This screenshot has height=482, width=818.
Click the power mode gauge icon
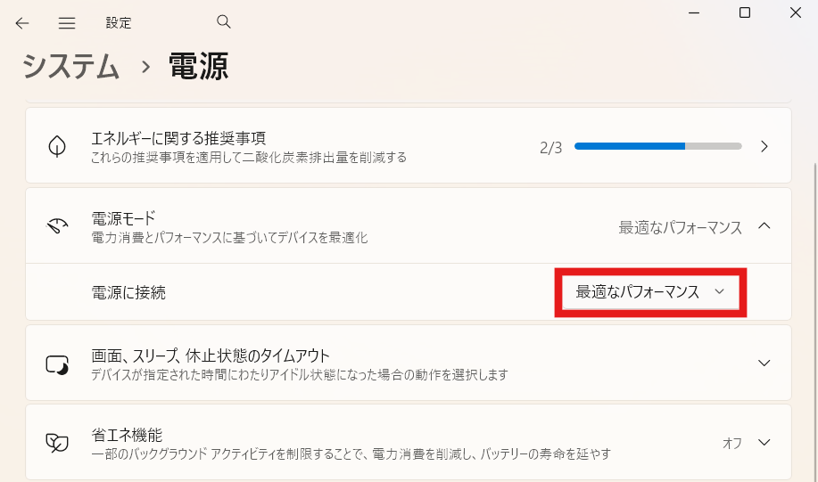click(58, 226)
